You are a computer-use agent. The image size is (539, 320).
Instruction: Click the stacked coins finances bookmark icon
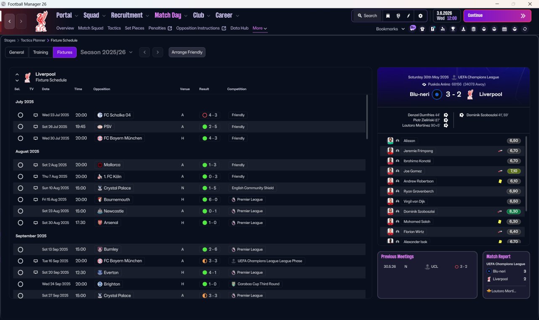coord(473,29)
